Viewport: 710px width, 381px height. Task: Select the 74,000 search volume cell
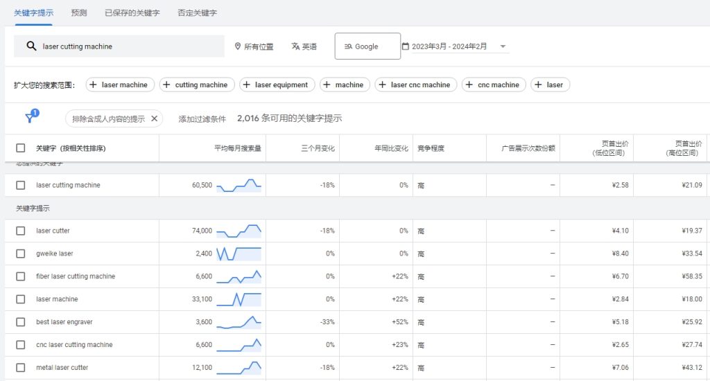click(x=202, y=231)
